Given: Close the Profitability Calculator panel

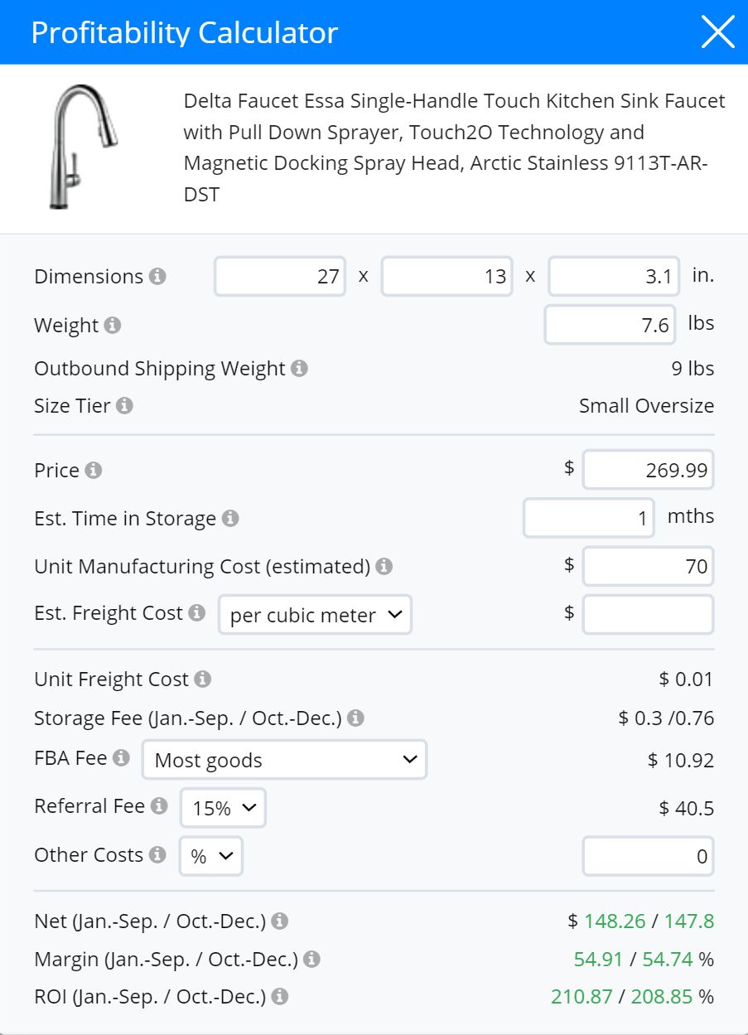Looking at the screenshot, I should 717,32.
